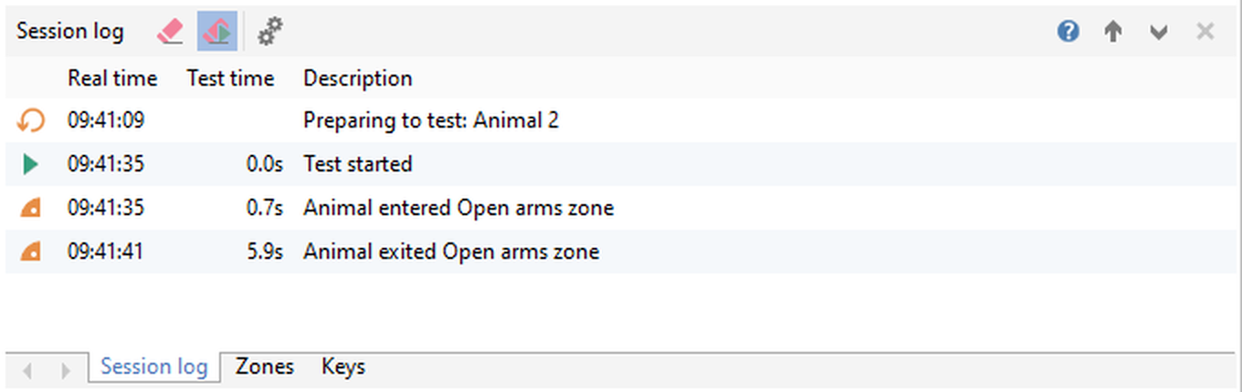Click the Real time column header
The width and height of the screenshot is (1242, 392).
coord(112,79)
